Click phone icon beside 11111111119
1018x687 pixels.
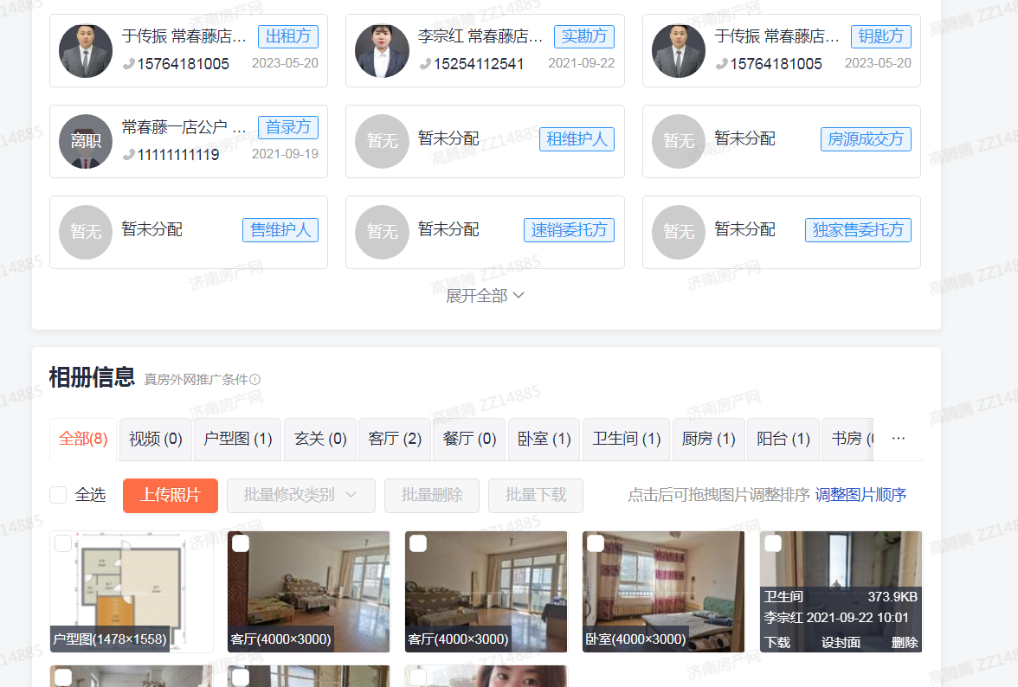128,154
